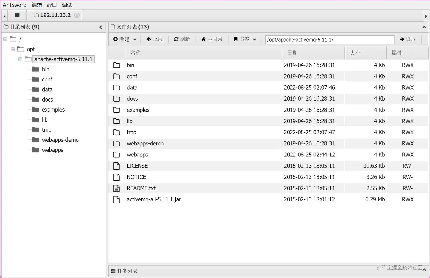
Task: Select opt in directory tree
Action: pyautogui.click(x=31, y=49)
